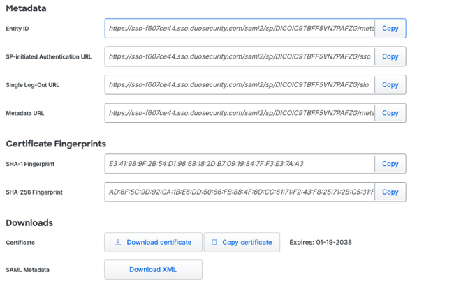Click the download arrow icon for the certificate
This screenshot has height=295, width=468.
tap(118, 242)
